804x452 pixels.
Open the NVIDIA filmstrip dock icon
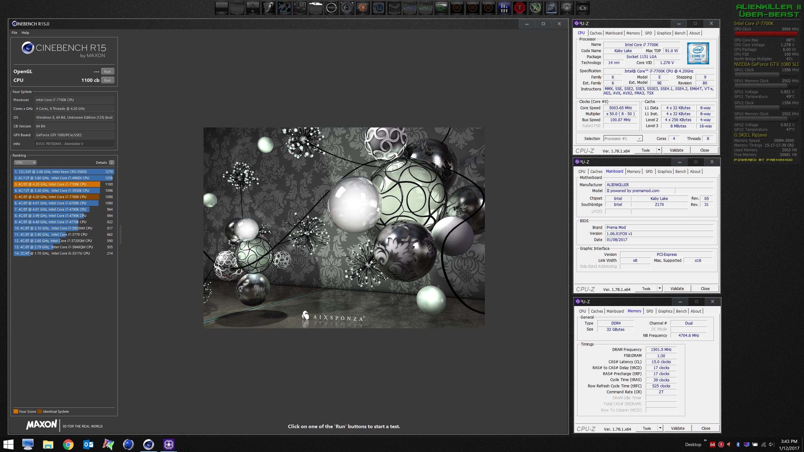[x=441, y=8]
